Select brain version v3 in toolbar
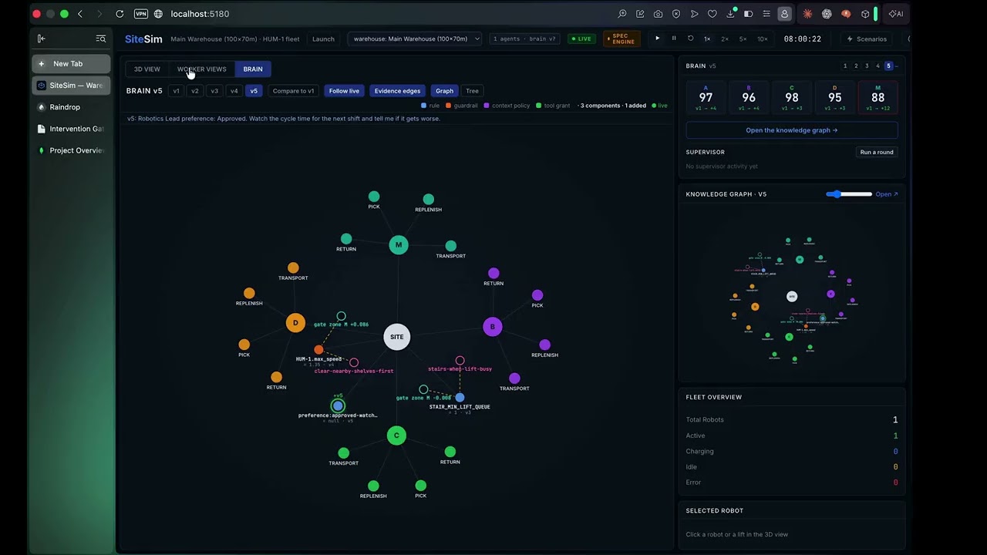The image size is (987, 555). pos(214,91)
